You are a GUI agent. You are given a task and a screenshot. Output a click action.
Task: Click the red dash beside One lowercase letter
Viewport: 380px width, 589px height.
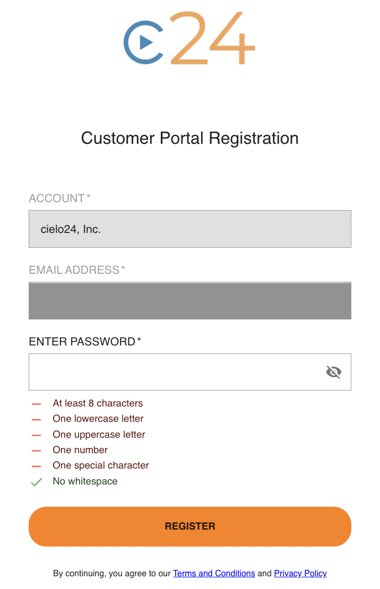point(37,419)
